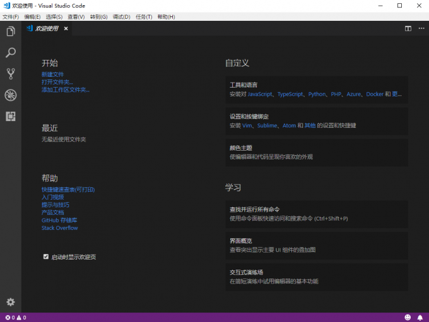Open the 查找并运行所有命令 card
This screenshot has width=429, height=322.
pos(317,214)
